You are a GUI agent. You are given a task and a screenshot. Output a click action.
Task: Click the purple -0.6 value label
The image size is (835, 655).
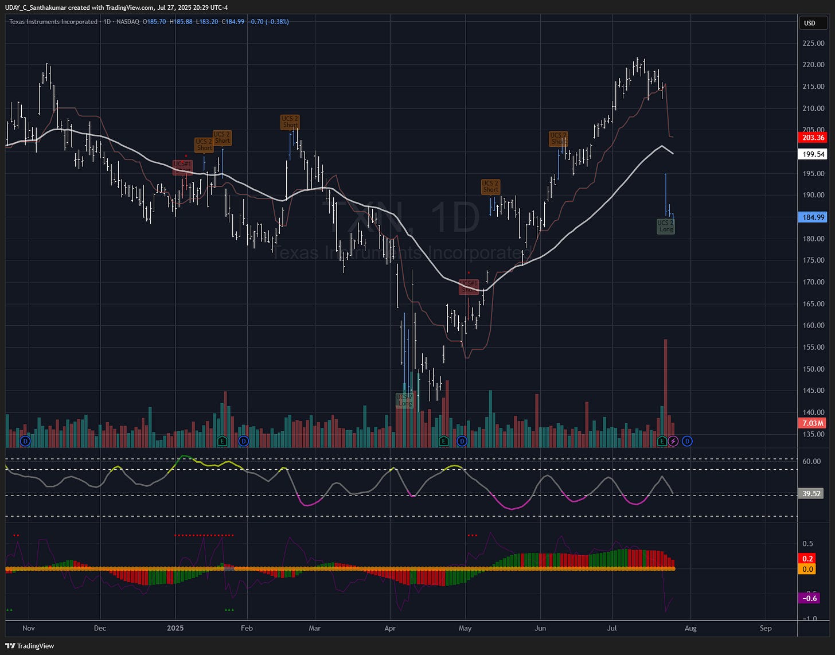coord(810,598)
